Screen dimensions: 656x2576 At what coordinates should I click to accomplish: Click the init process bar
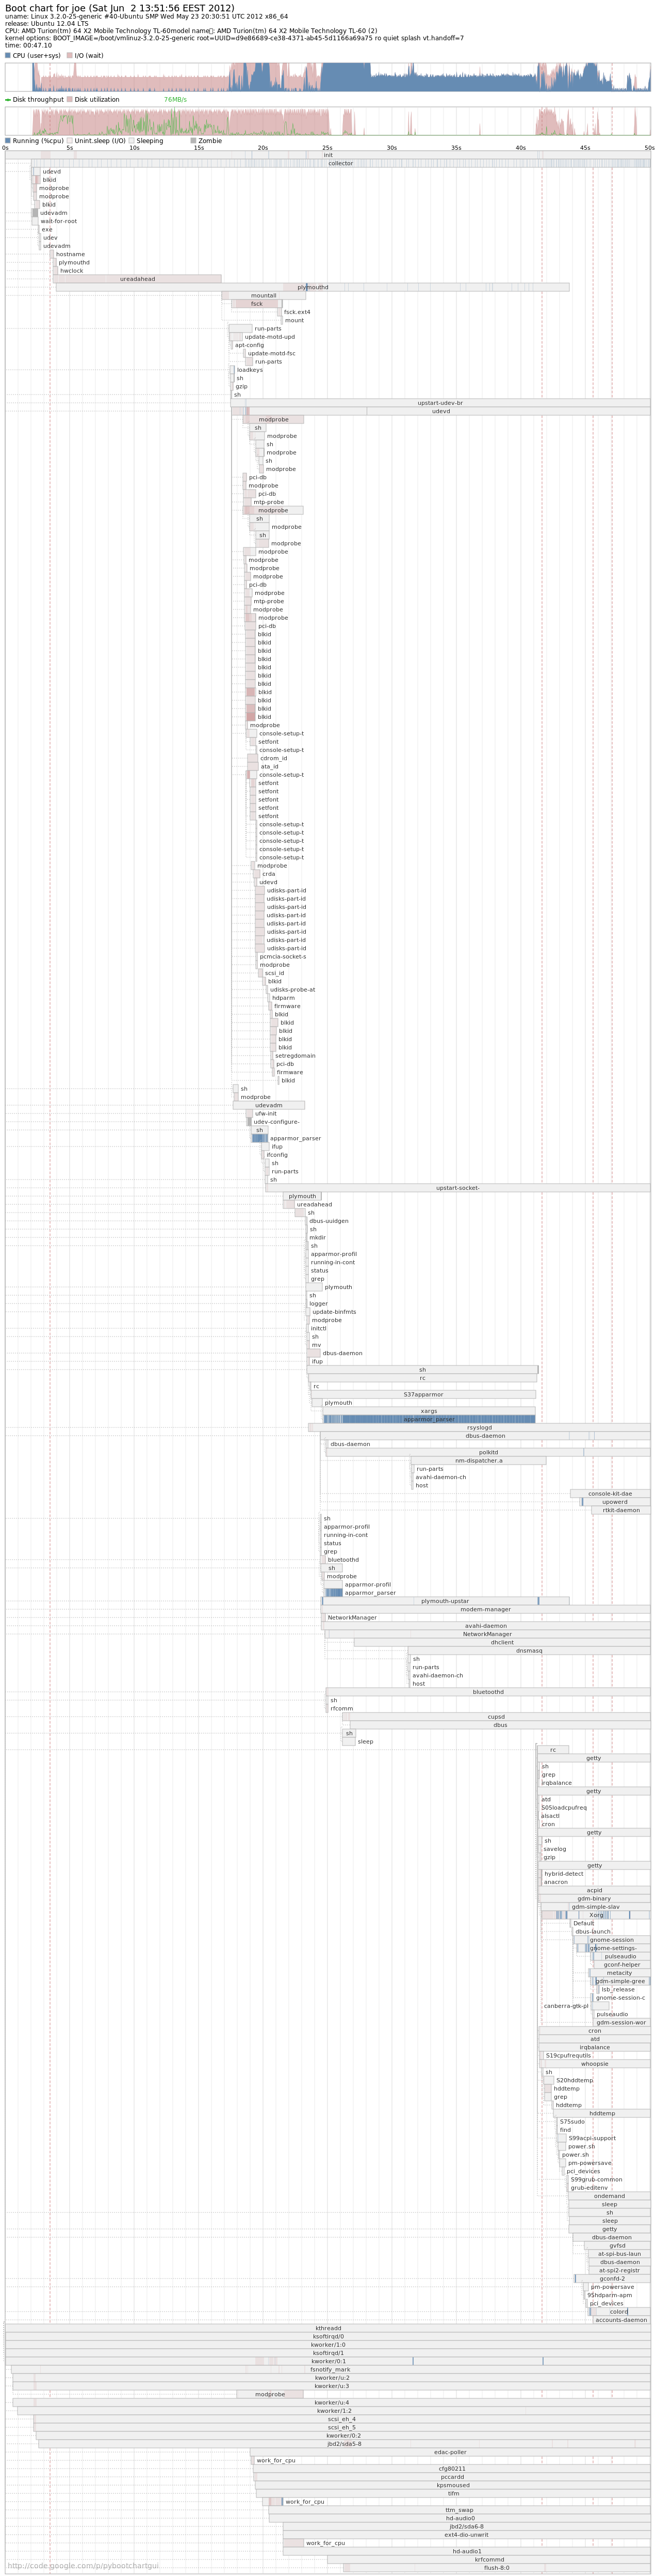pos(327,155)
